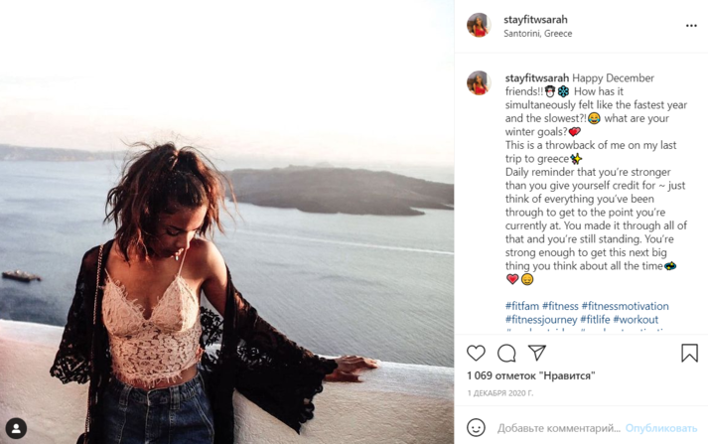Screen dimensions: 708x444
Task: Open the three-dot more options menu
Action: coord(691,26)
